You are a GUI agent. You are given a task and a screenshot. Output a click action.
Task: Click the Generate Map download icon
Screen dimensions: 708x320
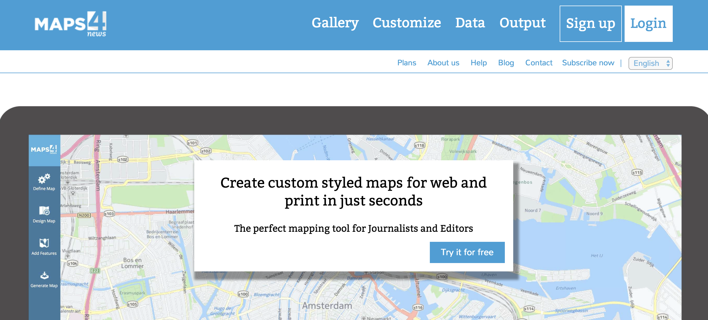click(44, 276)
